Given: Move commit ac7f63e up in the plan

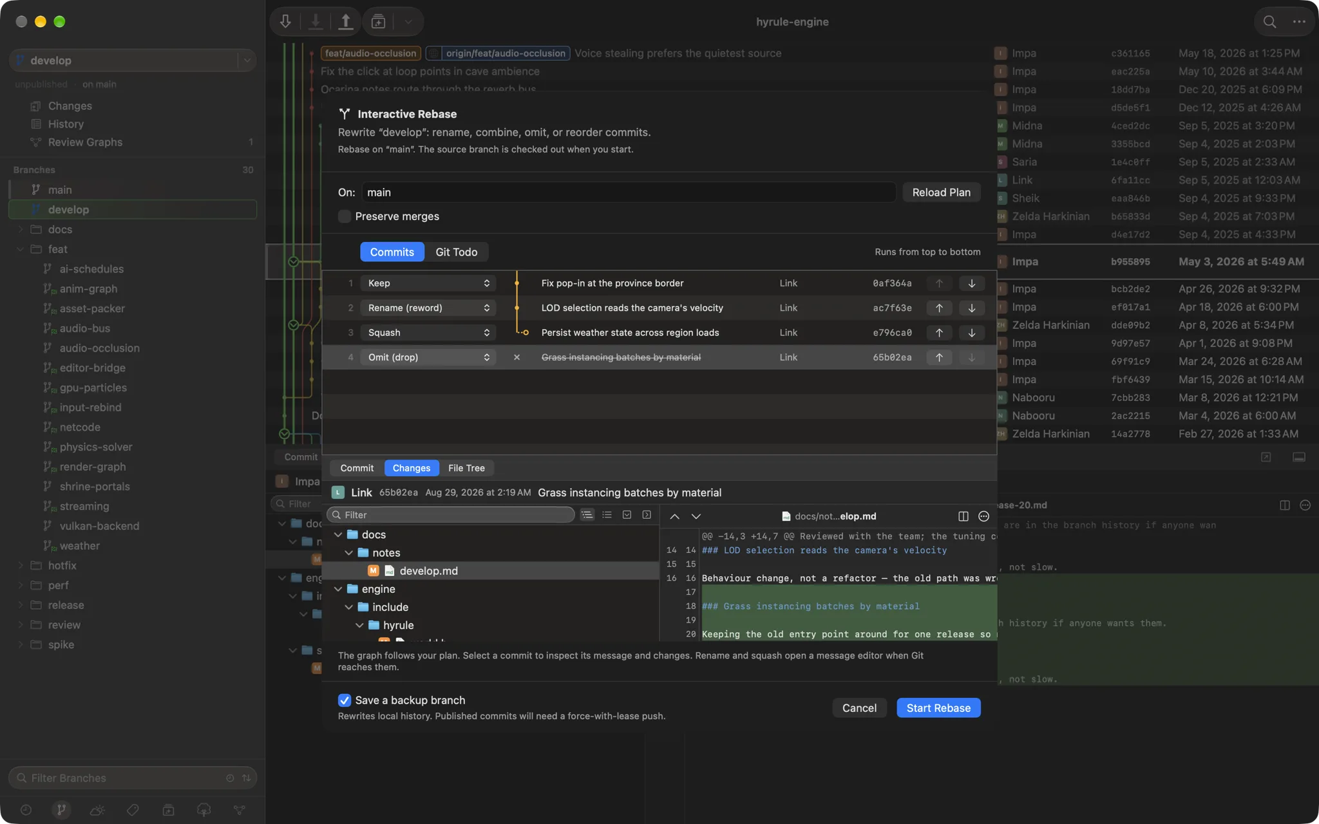Looking at the screenshot, I should click(939, 308).
